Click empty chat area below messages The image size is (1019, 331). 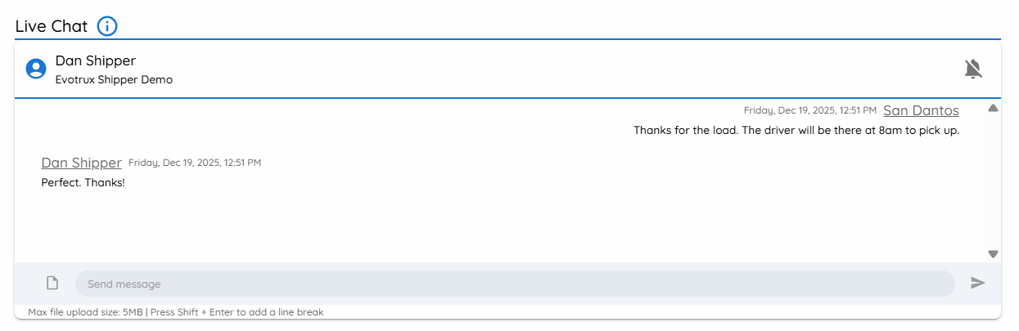(499, 225)
